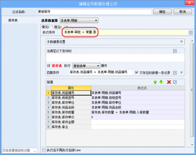This screenshot has width=196, height=155.
Task: Click the 公式名称 input field
Action: 94,12
